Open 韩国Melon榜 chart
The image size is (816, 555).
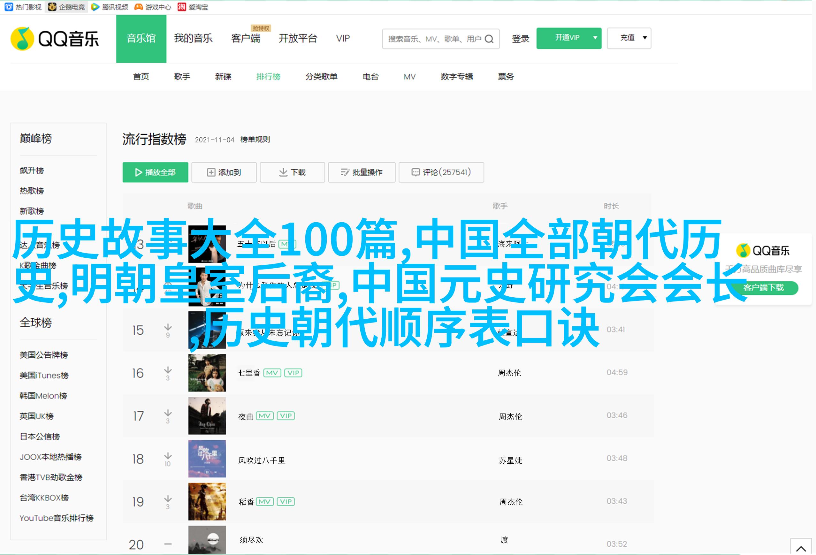coord(43,396)
